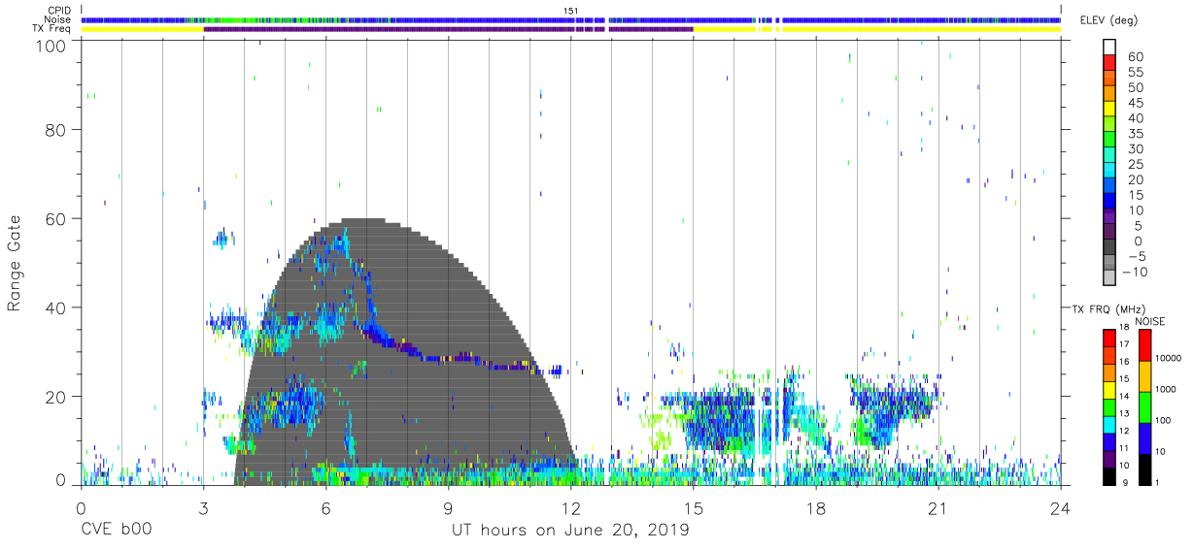
Task: Click the '24' hour tick on the time axis
Action: [1060, 508]
